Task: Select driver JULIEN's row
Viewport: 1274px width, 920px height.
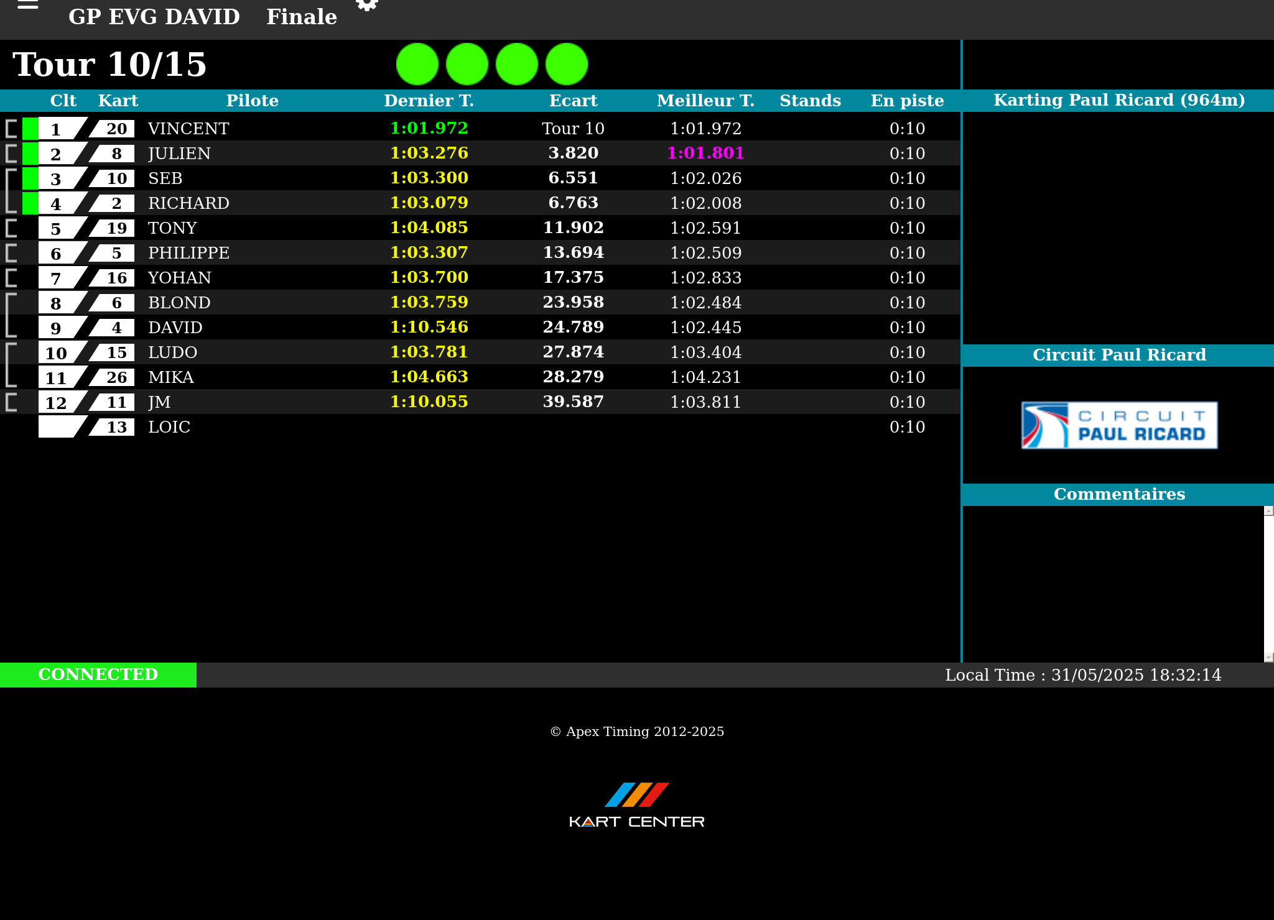Action: tap(180, 154)
